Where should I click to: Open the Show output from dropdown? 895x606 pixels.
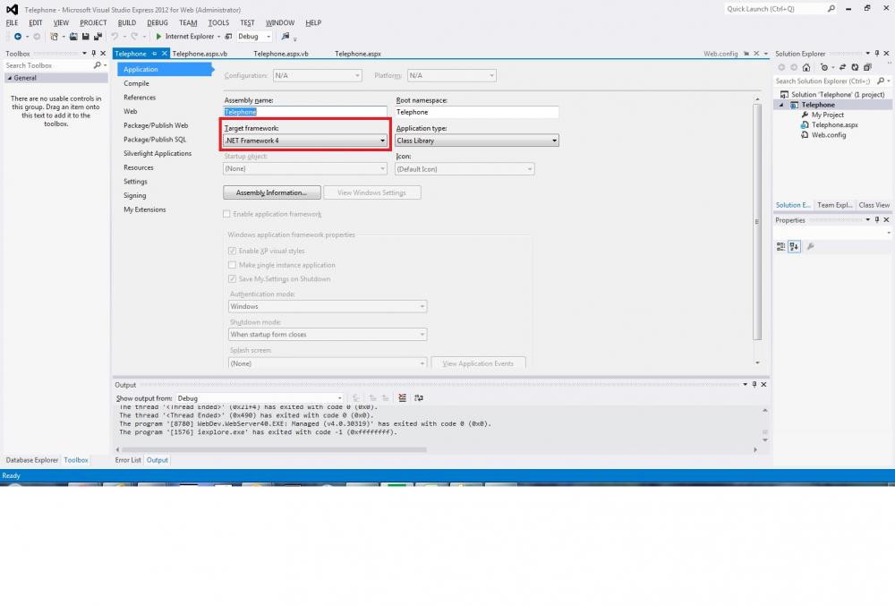click(x=259, y=398)
